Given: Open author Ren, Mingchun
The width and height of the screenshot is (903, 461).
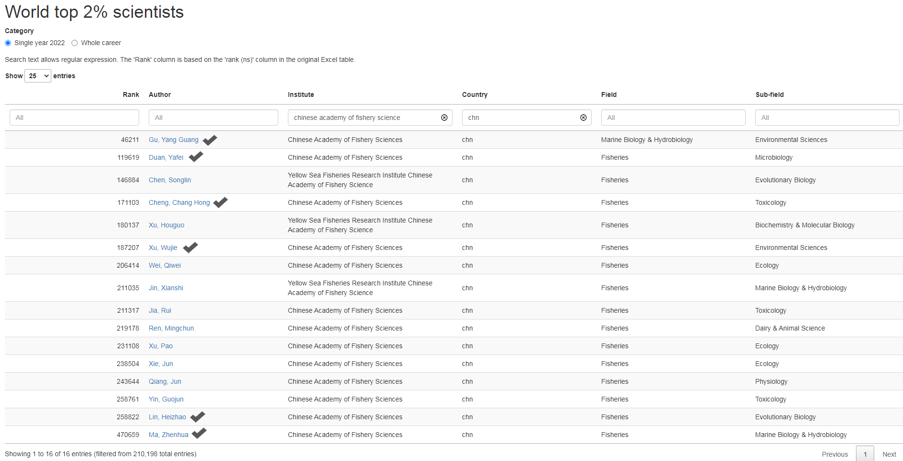Looking at the screenshot, I should click(x=171, y=328).
